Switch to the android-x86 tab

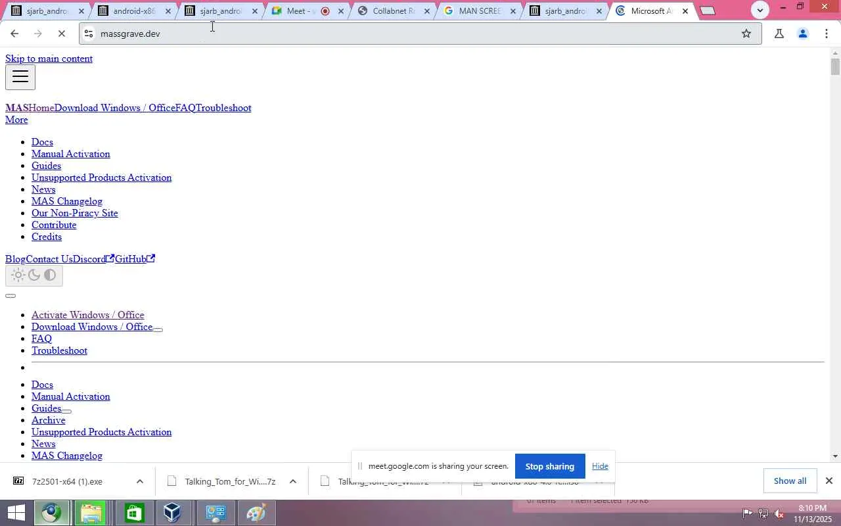(134, 11)
